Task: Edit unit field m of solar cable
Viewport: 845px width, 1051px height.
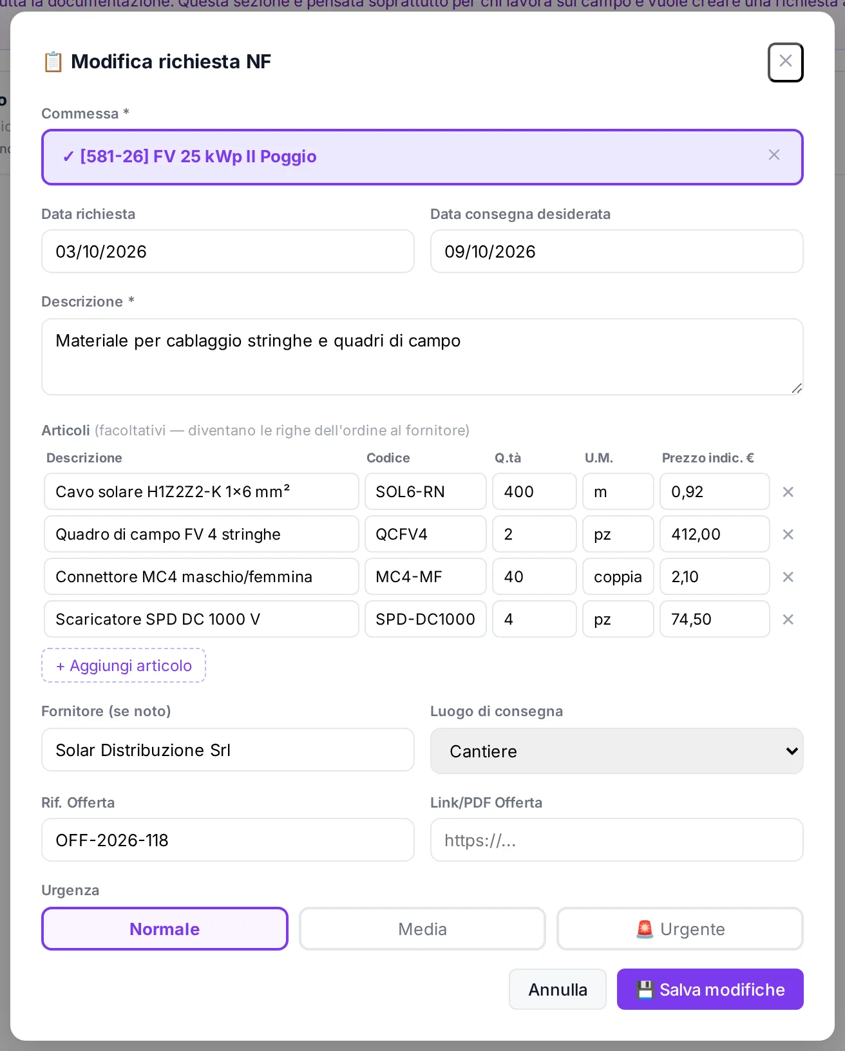Action: [618, 492]
